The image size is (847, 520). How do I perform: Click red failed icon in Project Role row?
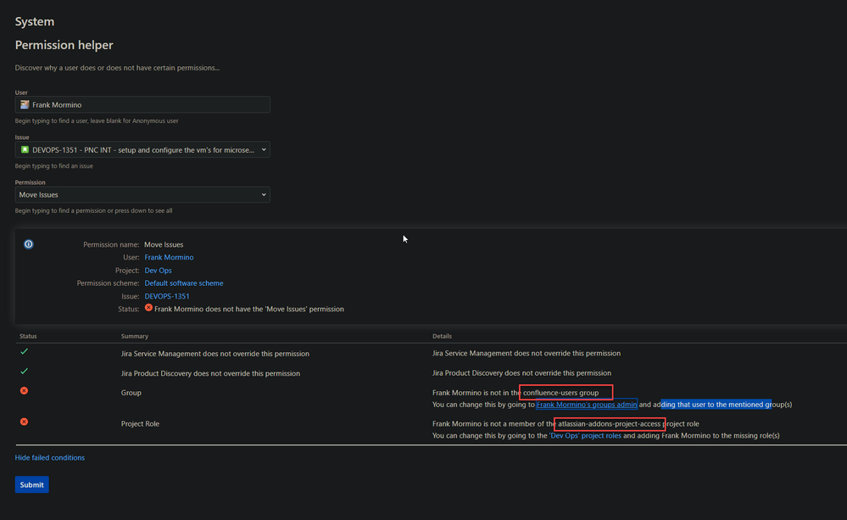coord(25,422)
